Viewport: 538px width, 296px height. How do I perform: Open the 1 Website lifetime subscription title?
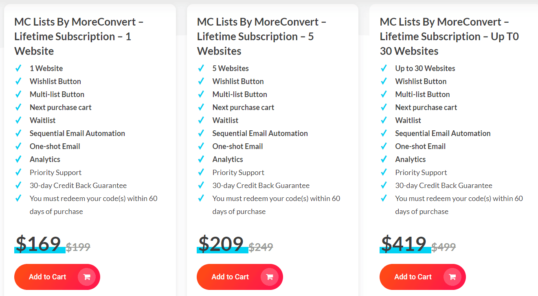78,36
